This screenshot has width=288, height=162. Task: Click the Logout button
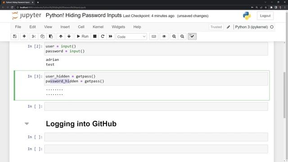coord(265,16)
